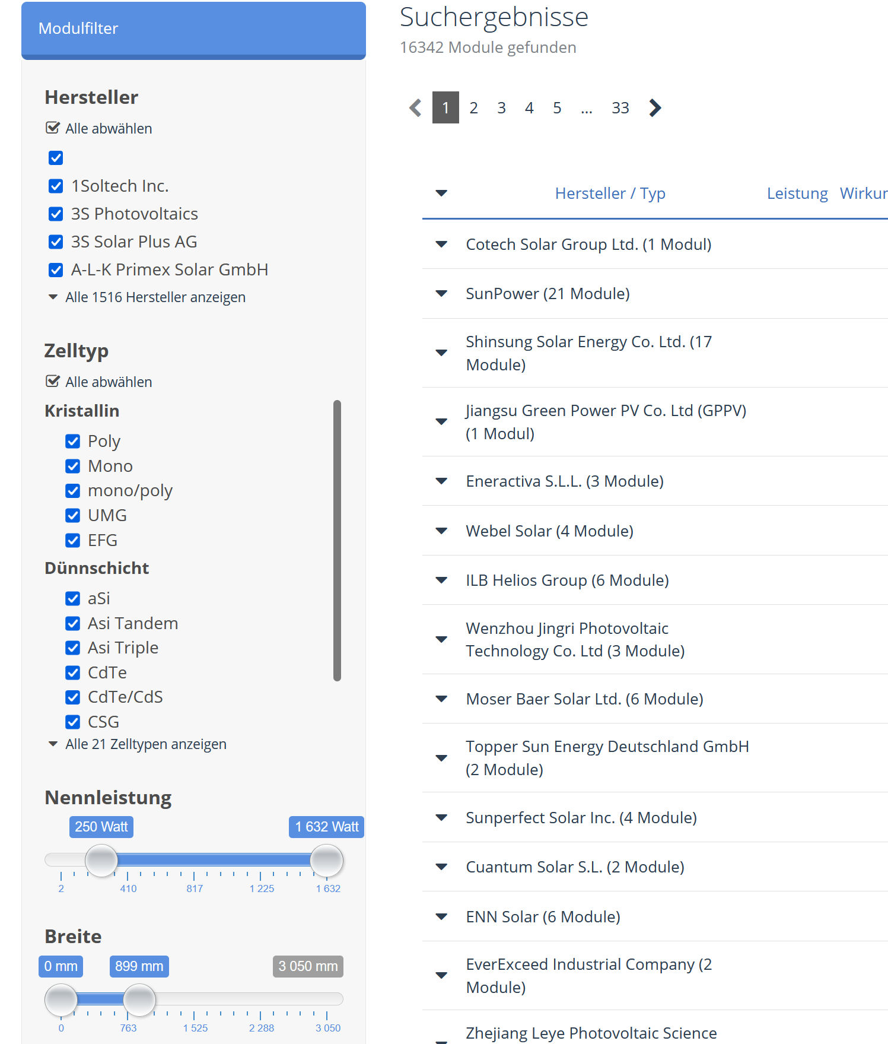The image size is (888, 1044).
Task: Expand all rows via header arrow
Action: [x=441, y=193]
